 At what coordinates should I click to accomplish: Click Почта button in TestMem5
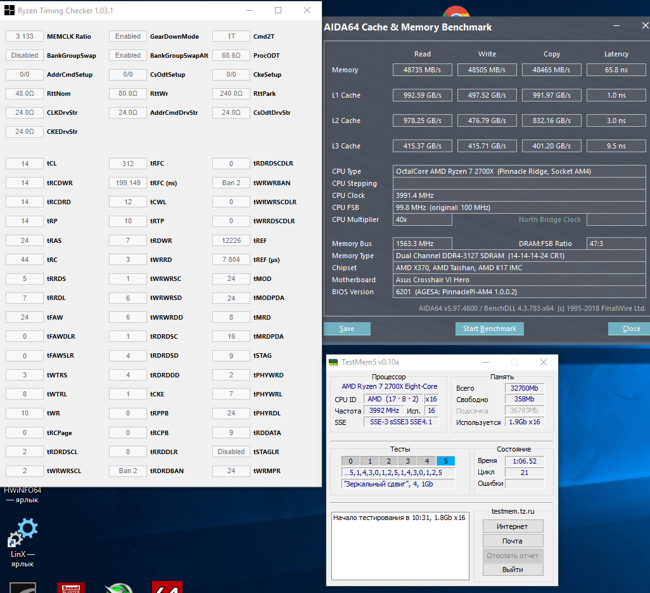pyautogui.click(x=513, y=541)
